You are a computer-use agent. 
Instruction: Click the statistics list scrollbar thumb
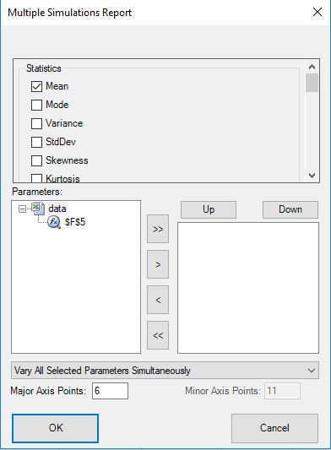tap(312, 83)
